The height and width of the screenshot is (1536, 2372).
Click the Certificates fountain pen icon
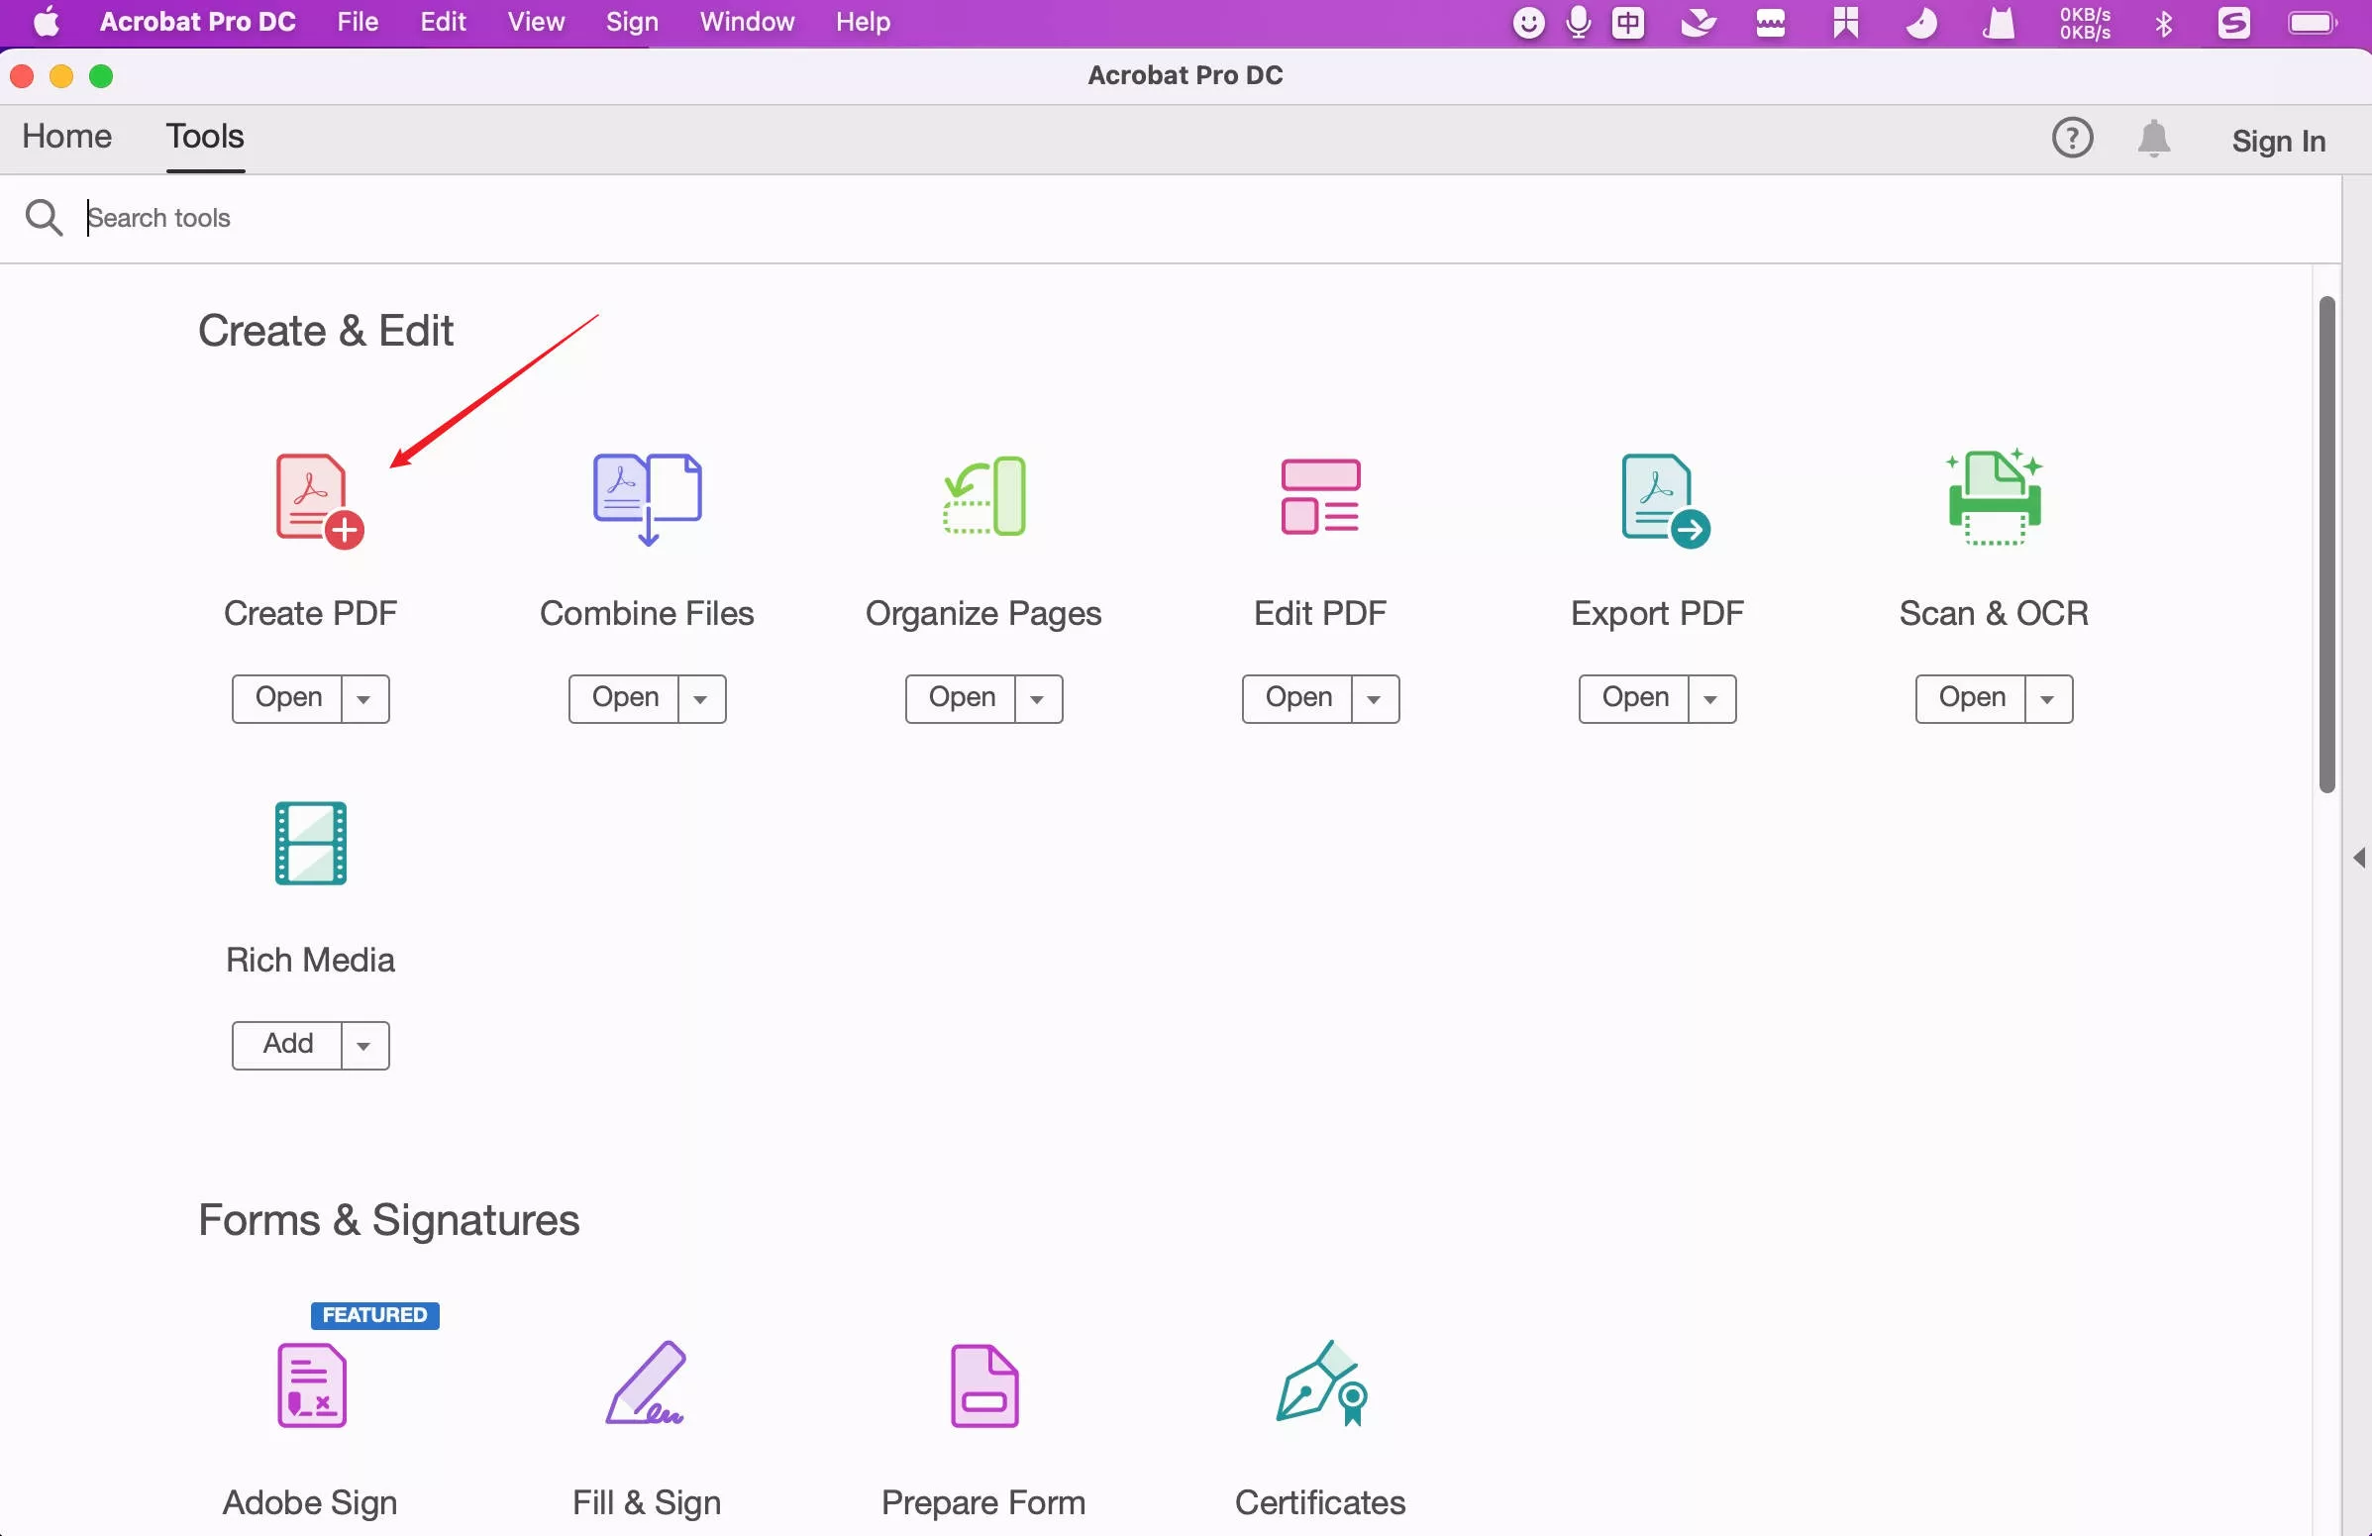click(1321, 1382)
